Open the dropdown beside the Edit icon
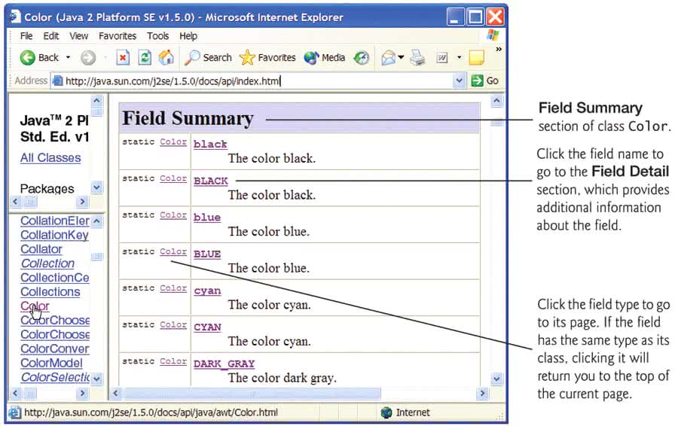Screen dimensions: 678x426 460,57
